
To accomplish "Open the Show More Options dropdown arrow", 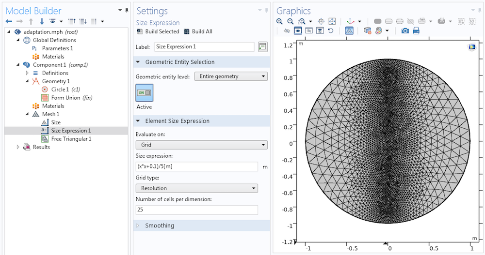I will coord(61,22).
